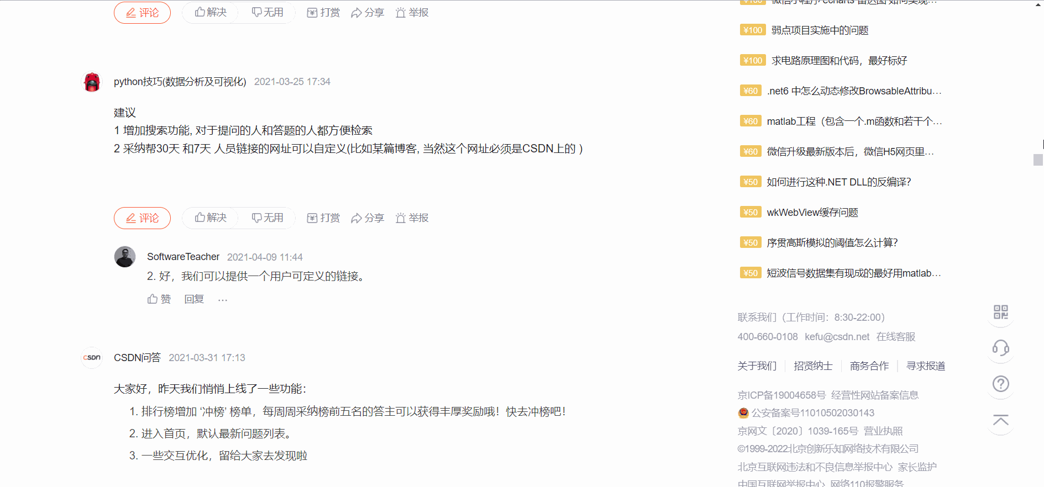Click 解决 thumbs-up above python技巧's answer

(x=211, y=12)
